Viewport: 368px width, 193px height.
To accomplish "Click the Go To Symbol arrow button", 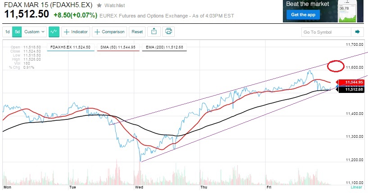I will [x=357, y=32].
